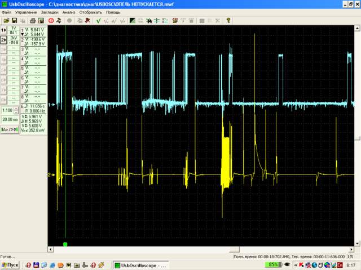Open the 20.00 ms time base selector
361x270 pixels.
point(10,119)
